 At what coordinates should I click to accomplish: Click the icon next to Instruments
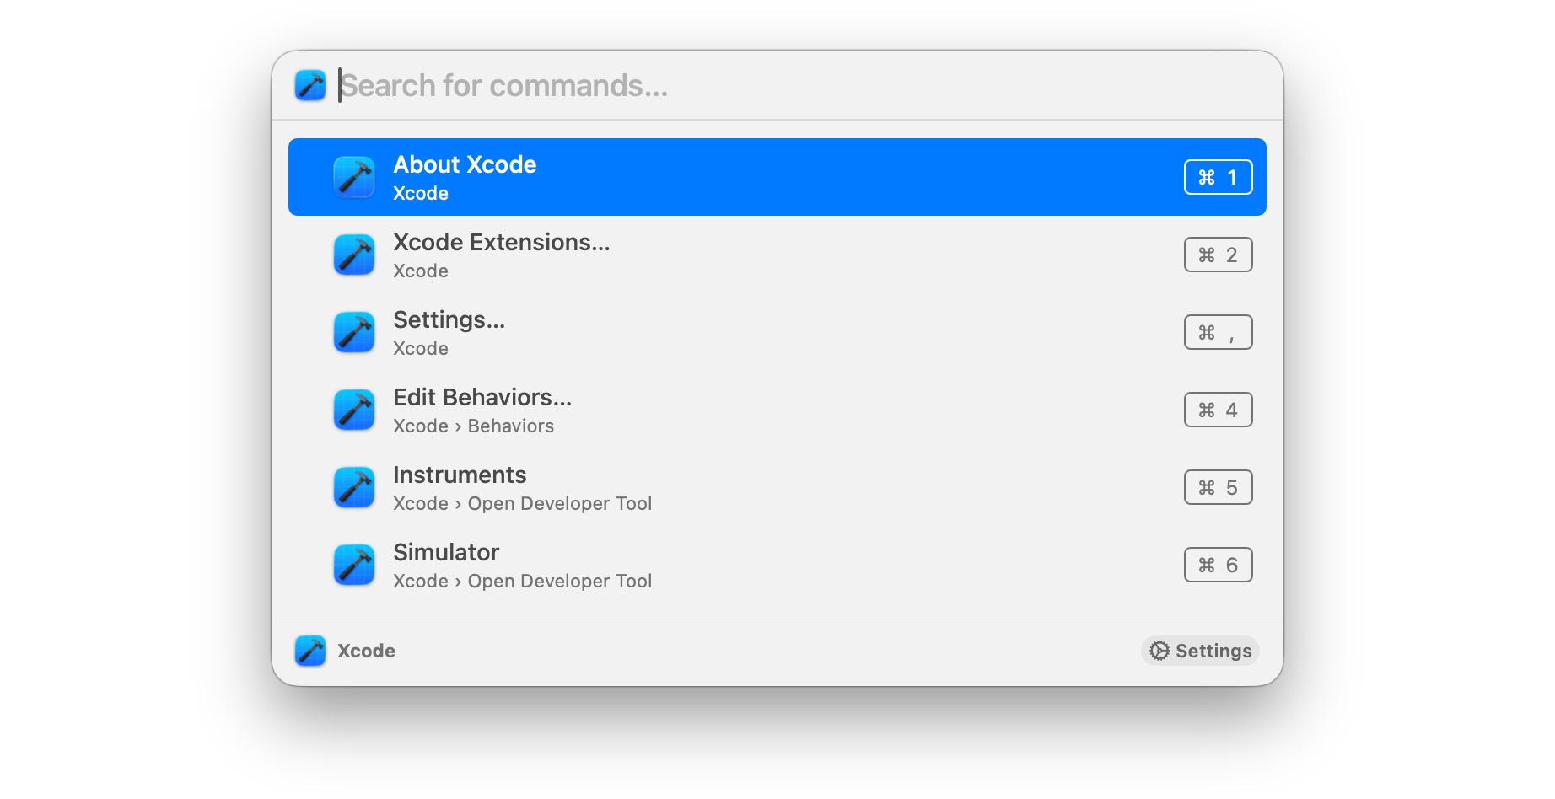pos(354,487)
